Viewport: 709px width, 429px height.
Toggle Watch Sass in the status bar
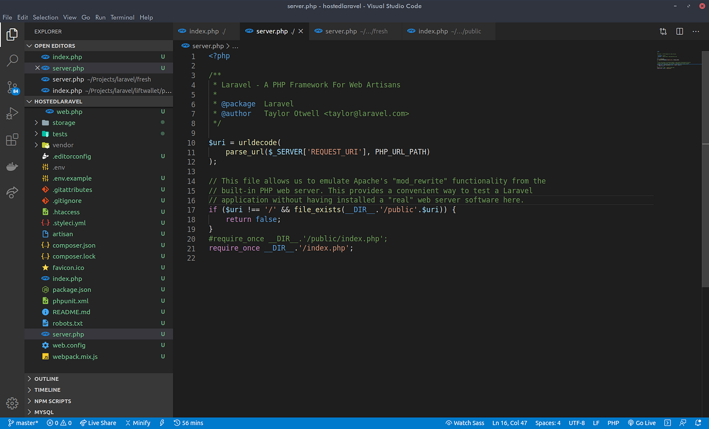464,422
